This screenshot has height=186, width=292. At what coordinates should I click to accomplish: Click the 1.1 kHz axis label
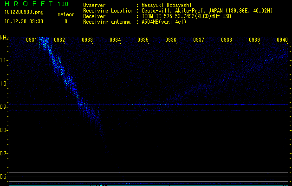click(4, 60)
